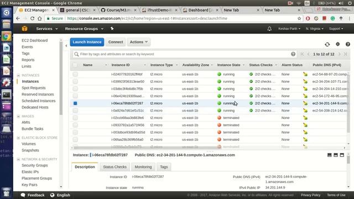The width and height of the screenshot is (354, 199).
Task: Minimize the details pane with first layout icon
Action: pos(330,155)
